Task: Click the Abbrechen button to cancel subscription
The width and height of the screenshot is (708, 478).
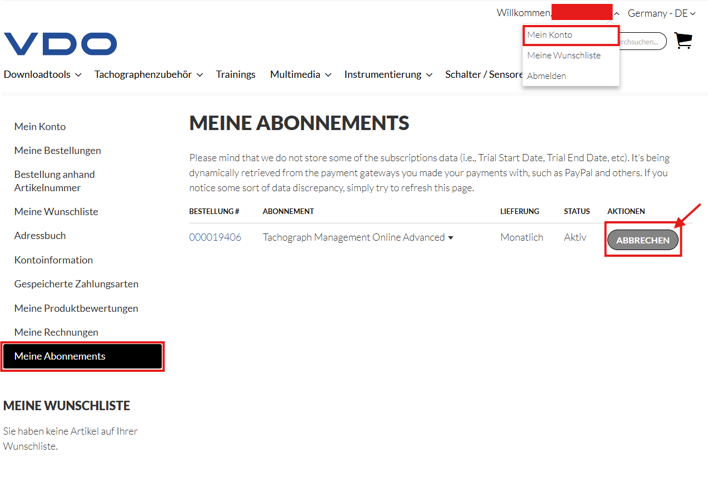Action: [x=643, y=241]
